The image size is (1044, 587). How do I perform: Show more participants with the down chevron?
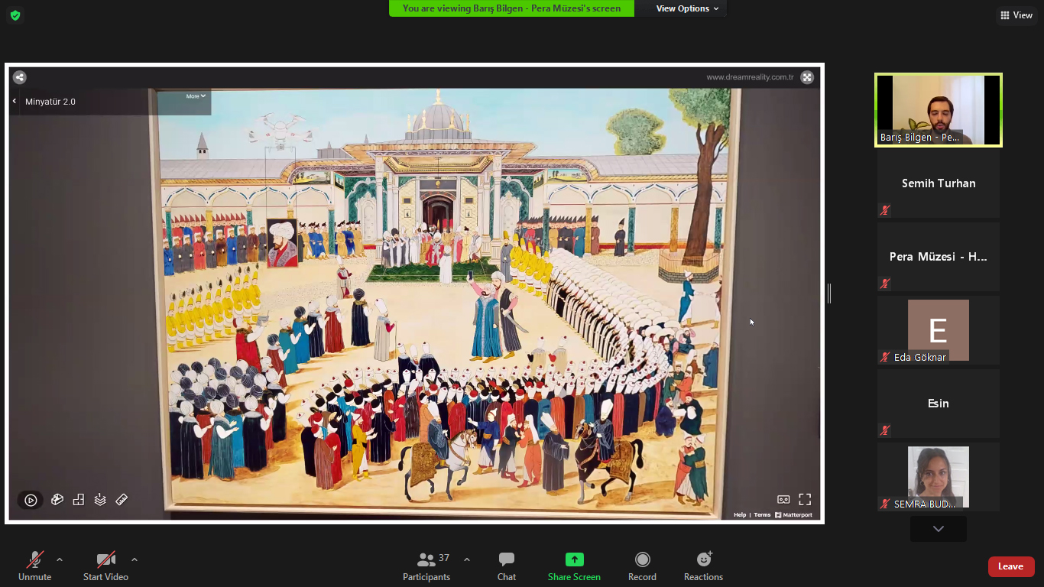pyautogui.click(x=939, y=529)
